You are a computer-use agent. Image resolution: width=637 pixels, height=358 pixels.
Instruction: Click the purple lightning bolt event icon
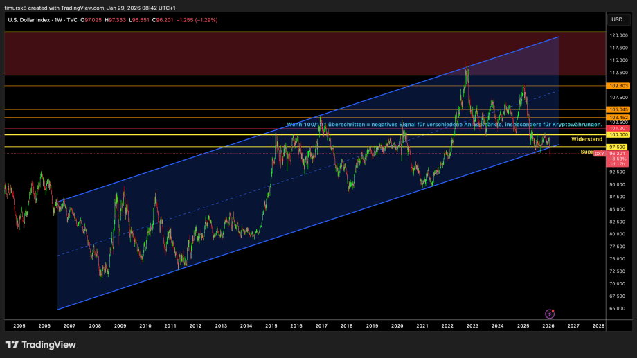(x=550, y=314)
